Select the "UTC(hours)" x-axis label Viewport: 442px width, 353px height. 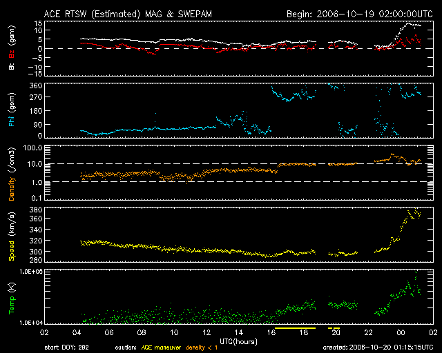coord(238,342)
